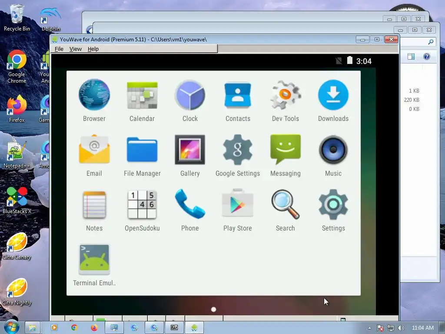445x334 pixels.
Task: Click the 3:04 Android clock
Action: point(364,61)
